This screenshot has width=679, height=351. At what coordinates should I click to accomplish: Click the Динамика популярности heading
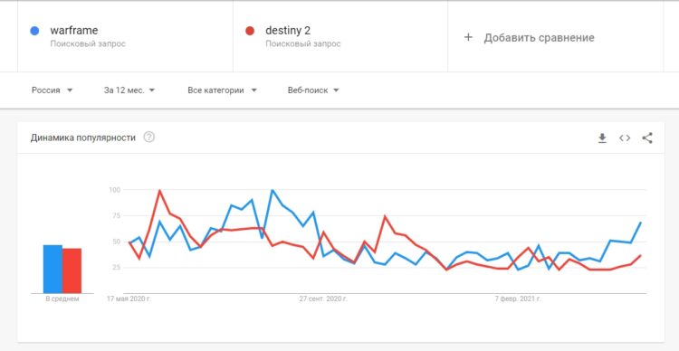pos(83,138)
